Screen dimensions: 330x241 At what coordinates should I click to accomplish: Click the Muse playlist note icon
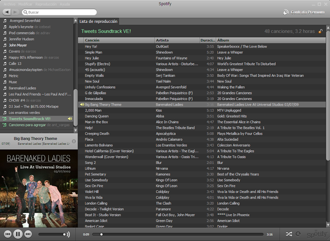click(5, 82)
